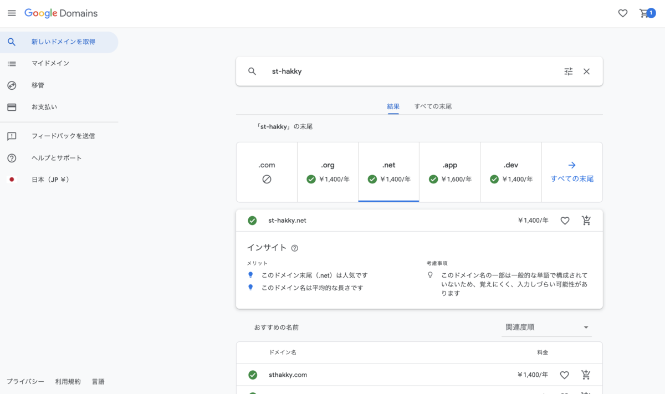Click the st-hakky.net domain name
The height and width of the screenshot is (394, 665).
[x=287, y=221]
